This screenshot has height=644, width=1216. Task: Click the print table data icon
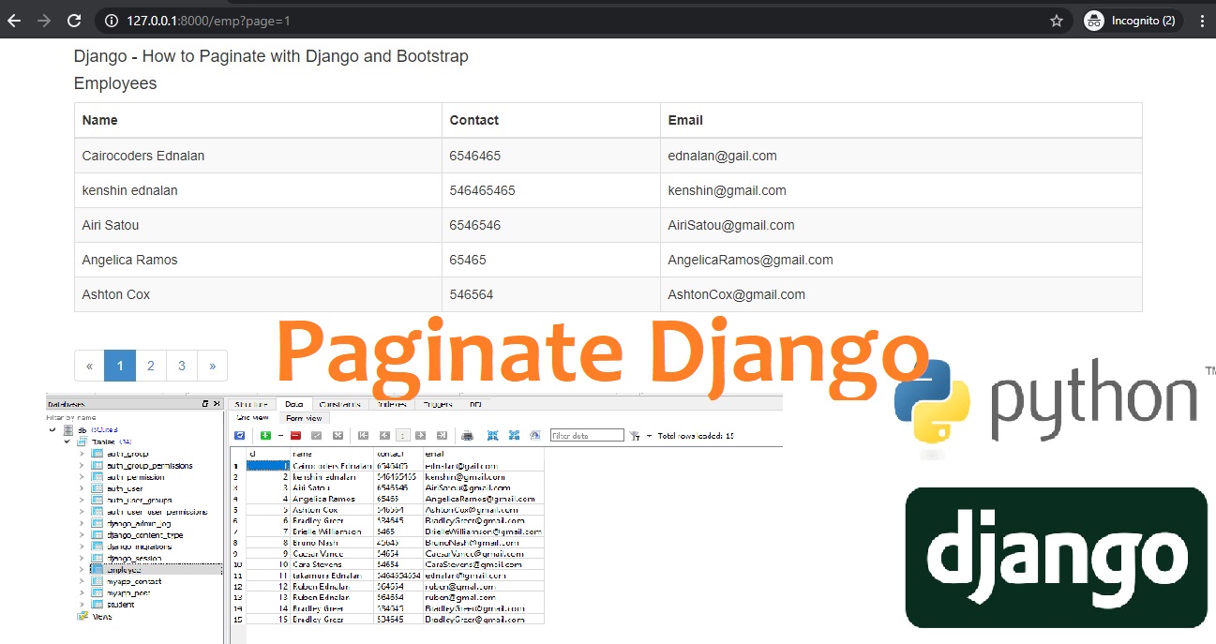coord(466,435)
